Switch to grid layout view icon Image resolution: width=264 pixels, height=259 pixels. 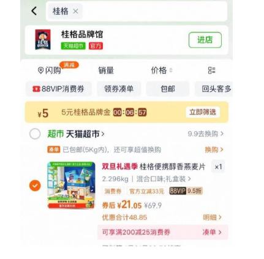[x=212, y=70]
